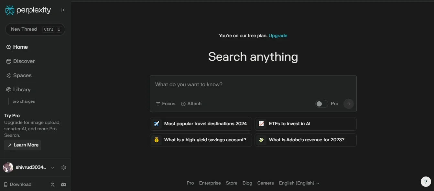Open account settings with the gear icon
The height and width of the screenshot is (191, 434).
point(63,167)
